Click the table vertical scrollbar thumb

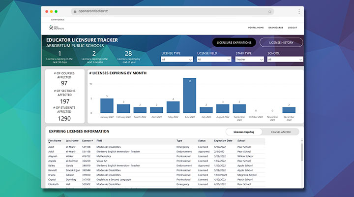click(x=302, y=152)
